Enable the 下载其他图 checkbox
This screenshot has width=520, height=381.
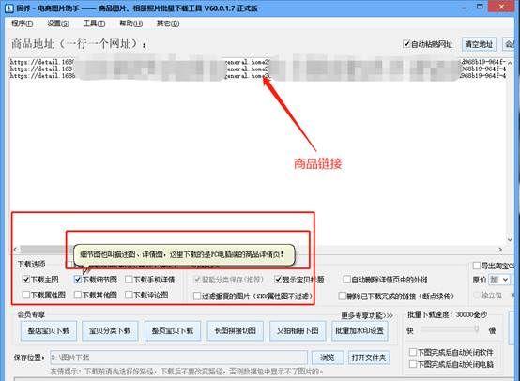[78, 295]
